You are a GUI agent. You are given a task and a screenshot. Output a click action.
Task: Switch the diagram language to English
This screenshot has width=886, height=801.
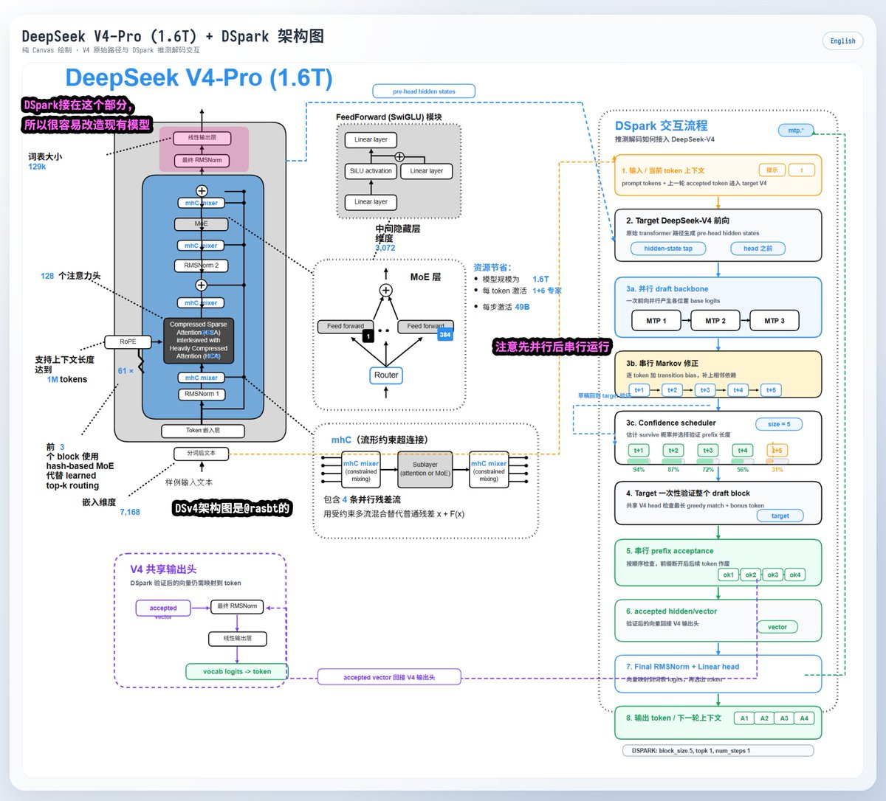point(842,41)
